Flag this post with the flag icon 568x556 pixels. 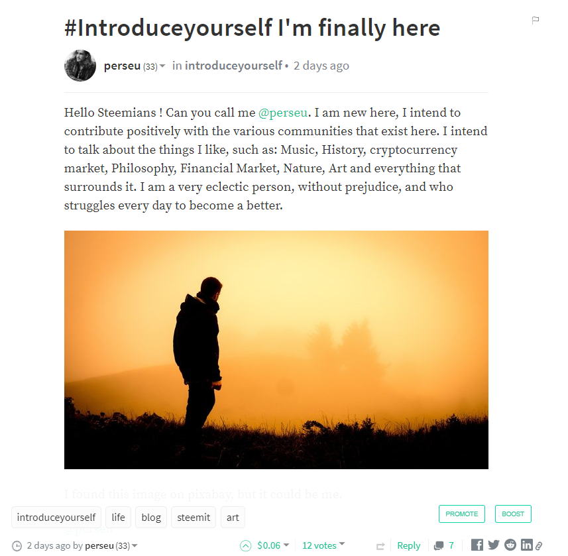535,21
